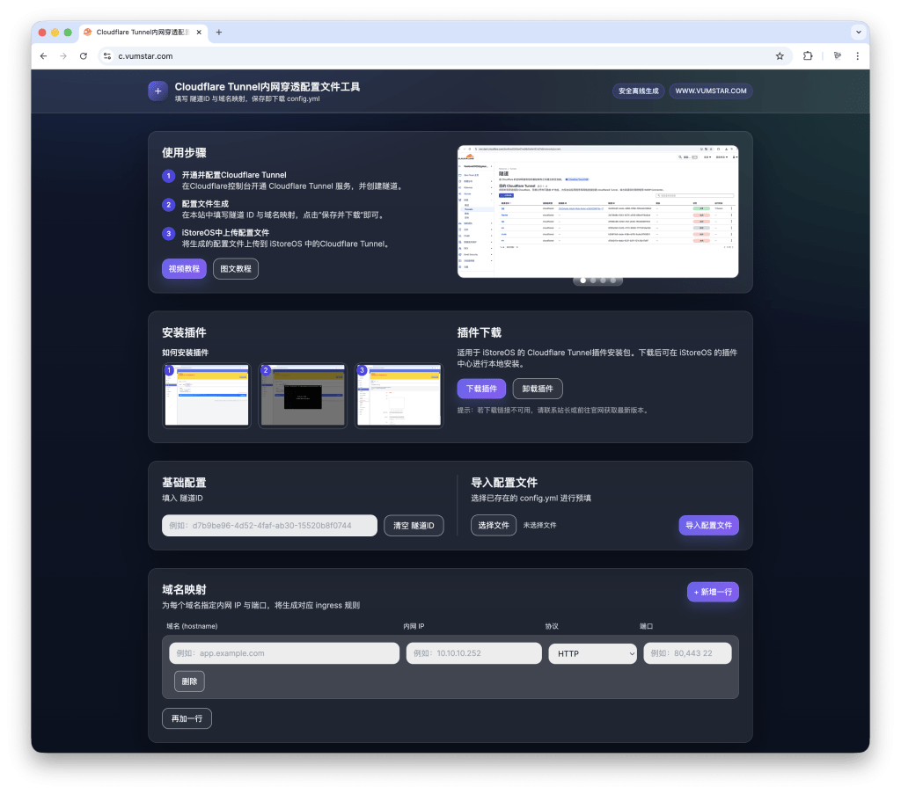This screenshot has height=794, width=901.
Task: Bookmark this page with the star icon
Action: click(x=780, y=55)
